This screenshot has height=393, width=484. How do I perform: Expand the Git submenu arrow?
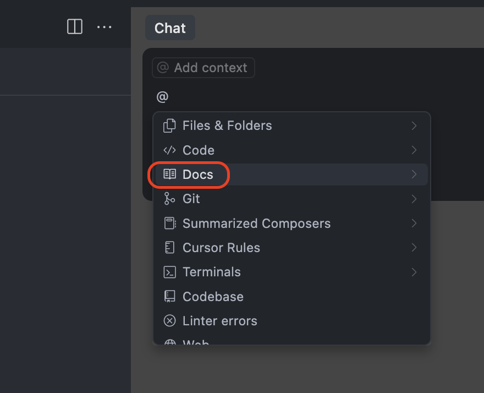(x=414, y=199)
